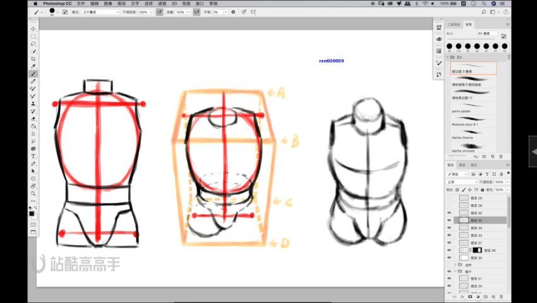The width and height of the screenshot is (537, 303).
Task: Hide layer 图层 27
Action: [x=449, y=243]
